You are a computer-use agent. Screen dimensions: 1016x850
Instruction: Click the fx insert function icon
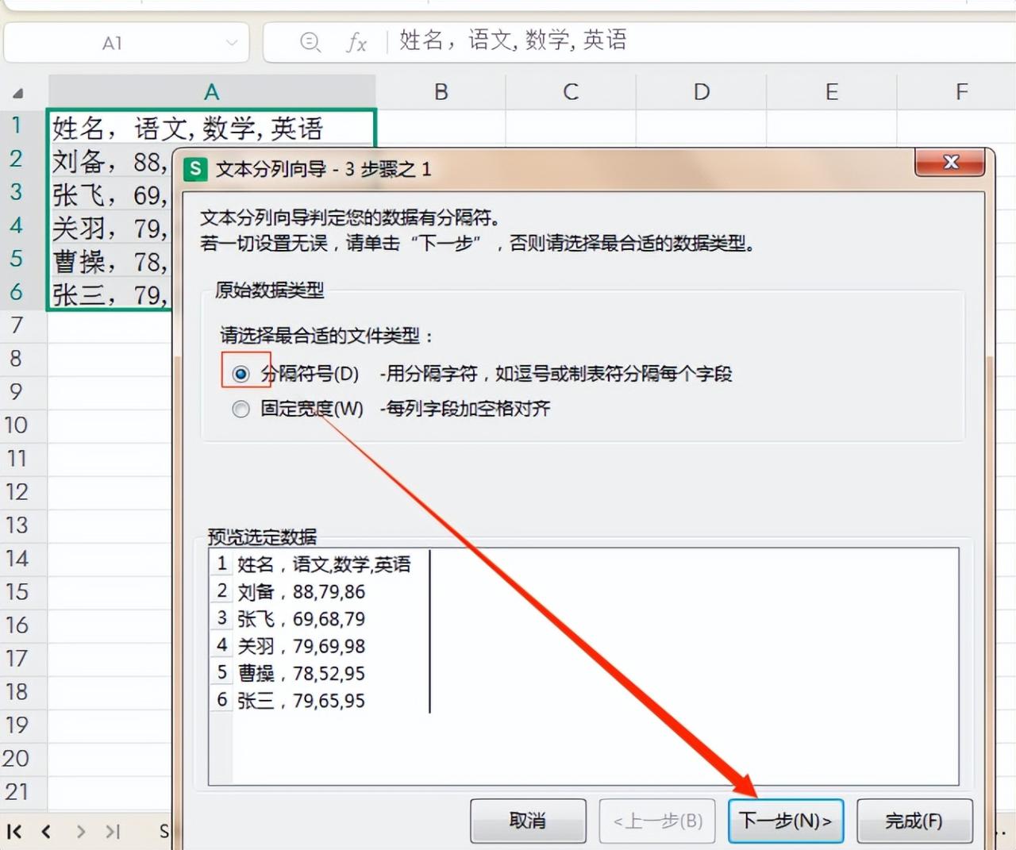click(x=356, y=42)
